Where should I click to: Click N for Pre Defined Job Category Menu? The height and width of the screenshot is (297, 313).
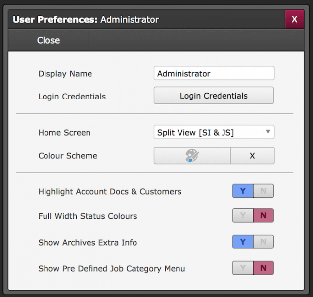coord(264,268)
